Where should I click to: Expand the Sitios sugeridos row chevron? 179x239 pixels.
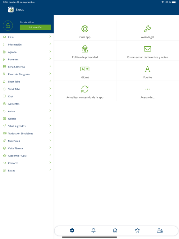(x=50, y=125)
